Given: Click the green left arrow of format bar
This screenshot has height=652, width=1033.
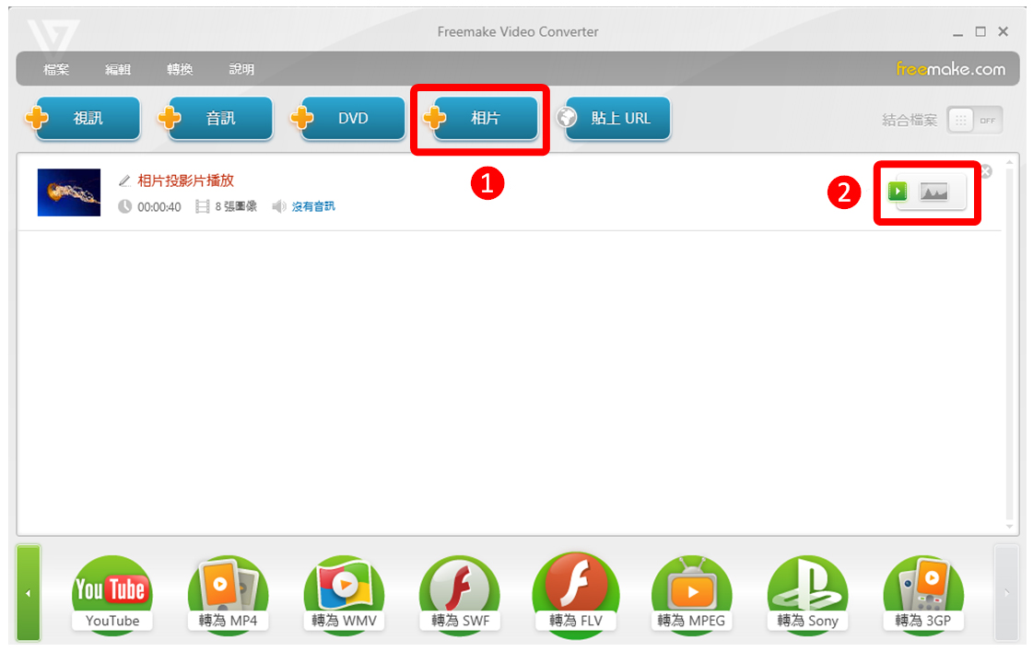Looking at the screenshot, I should tap(29, 593).
